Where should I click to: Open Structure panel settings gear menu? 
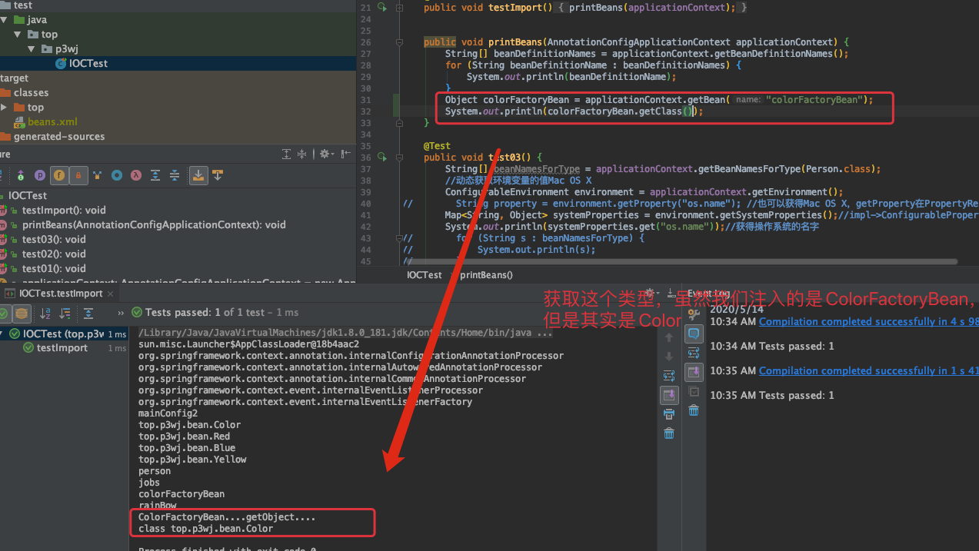pos(326,154)
